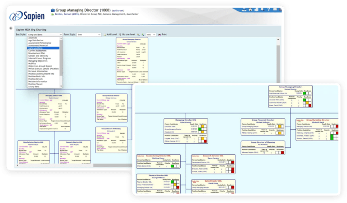Choose Person Contact Details (Position) option
This screenshot has height=203, width=347.
pyautogui.click(x=43, y=69)
